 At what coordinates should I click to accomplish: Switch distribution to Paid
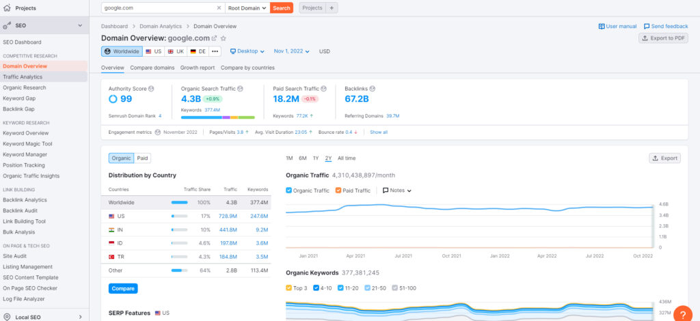pyautogui.click(x=142, y=158)
